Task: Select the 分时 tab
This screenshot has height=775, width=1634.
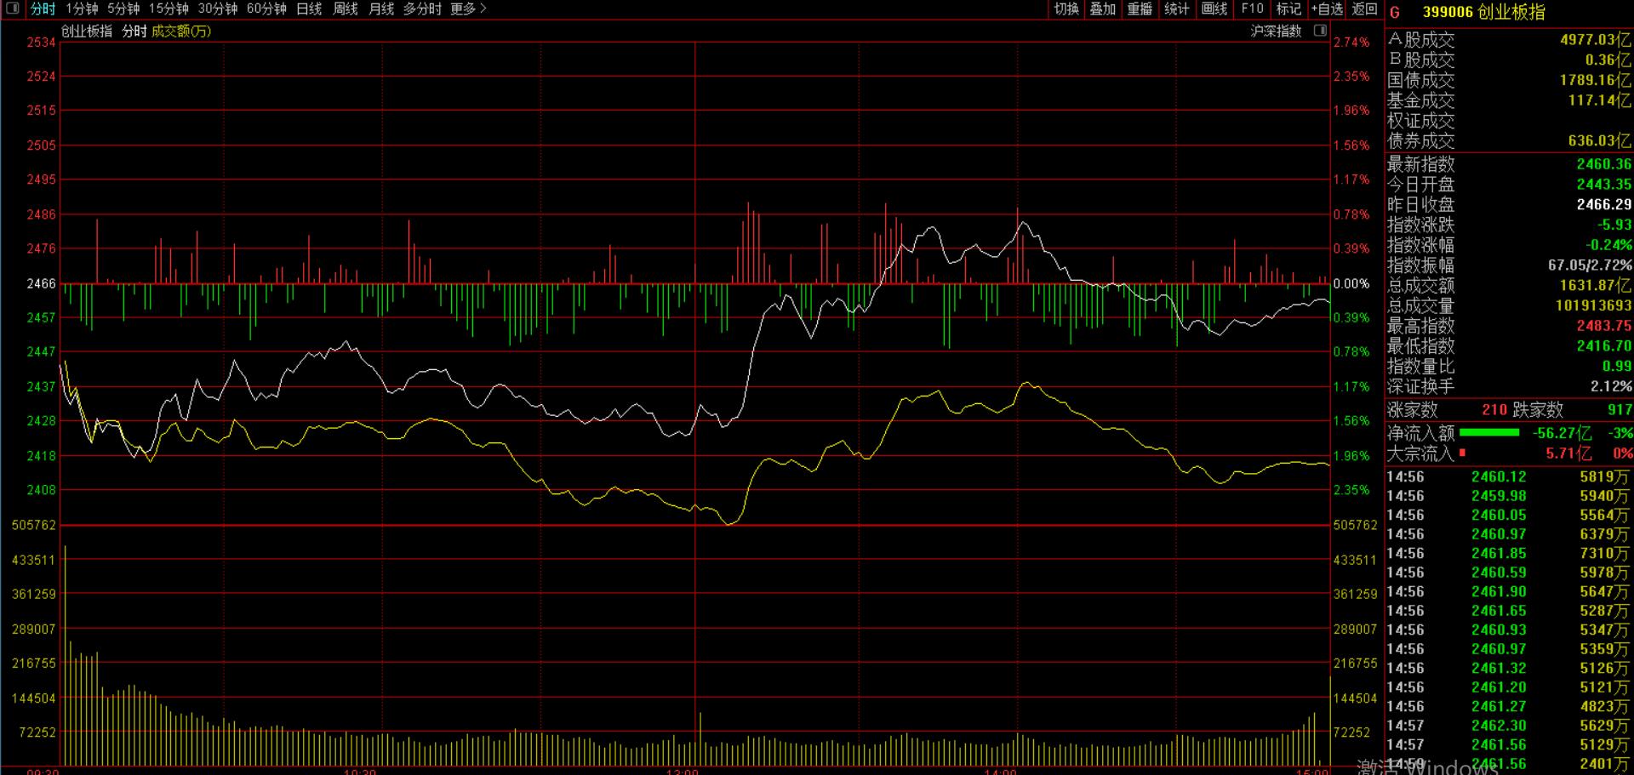Action: pos(43,9)
